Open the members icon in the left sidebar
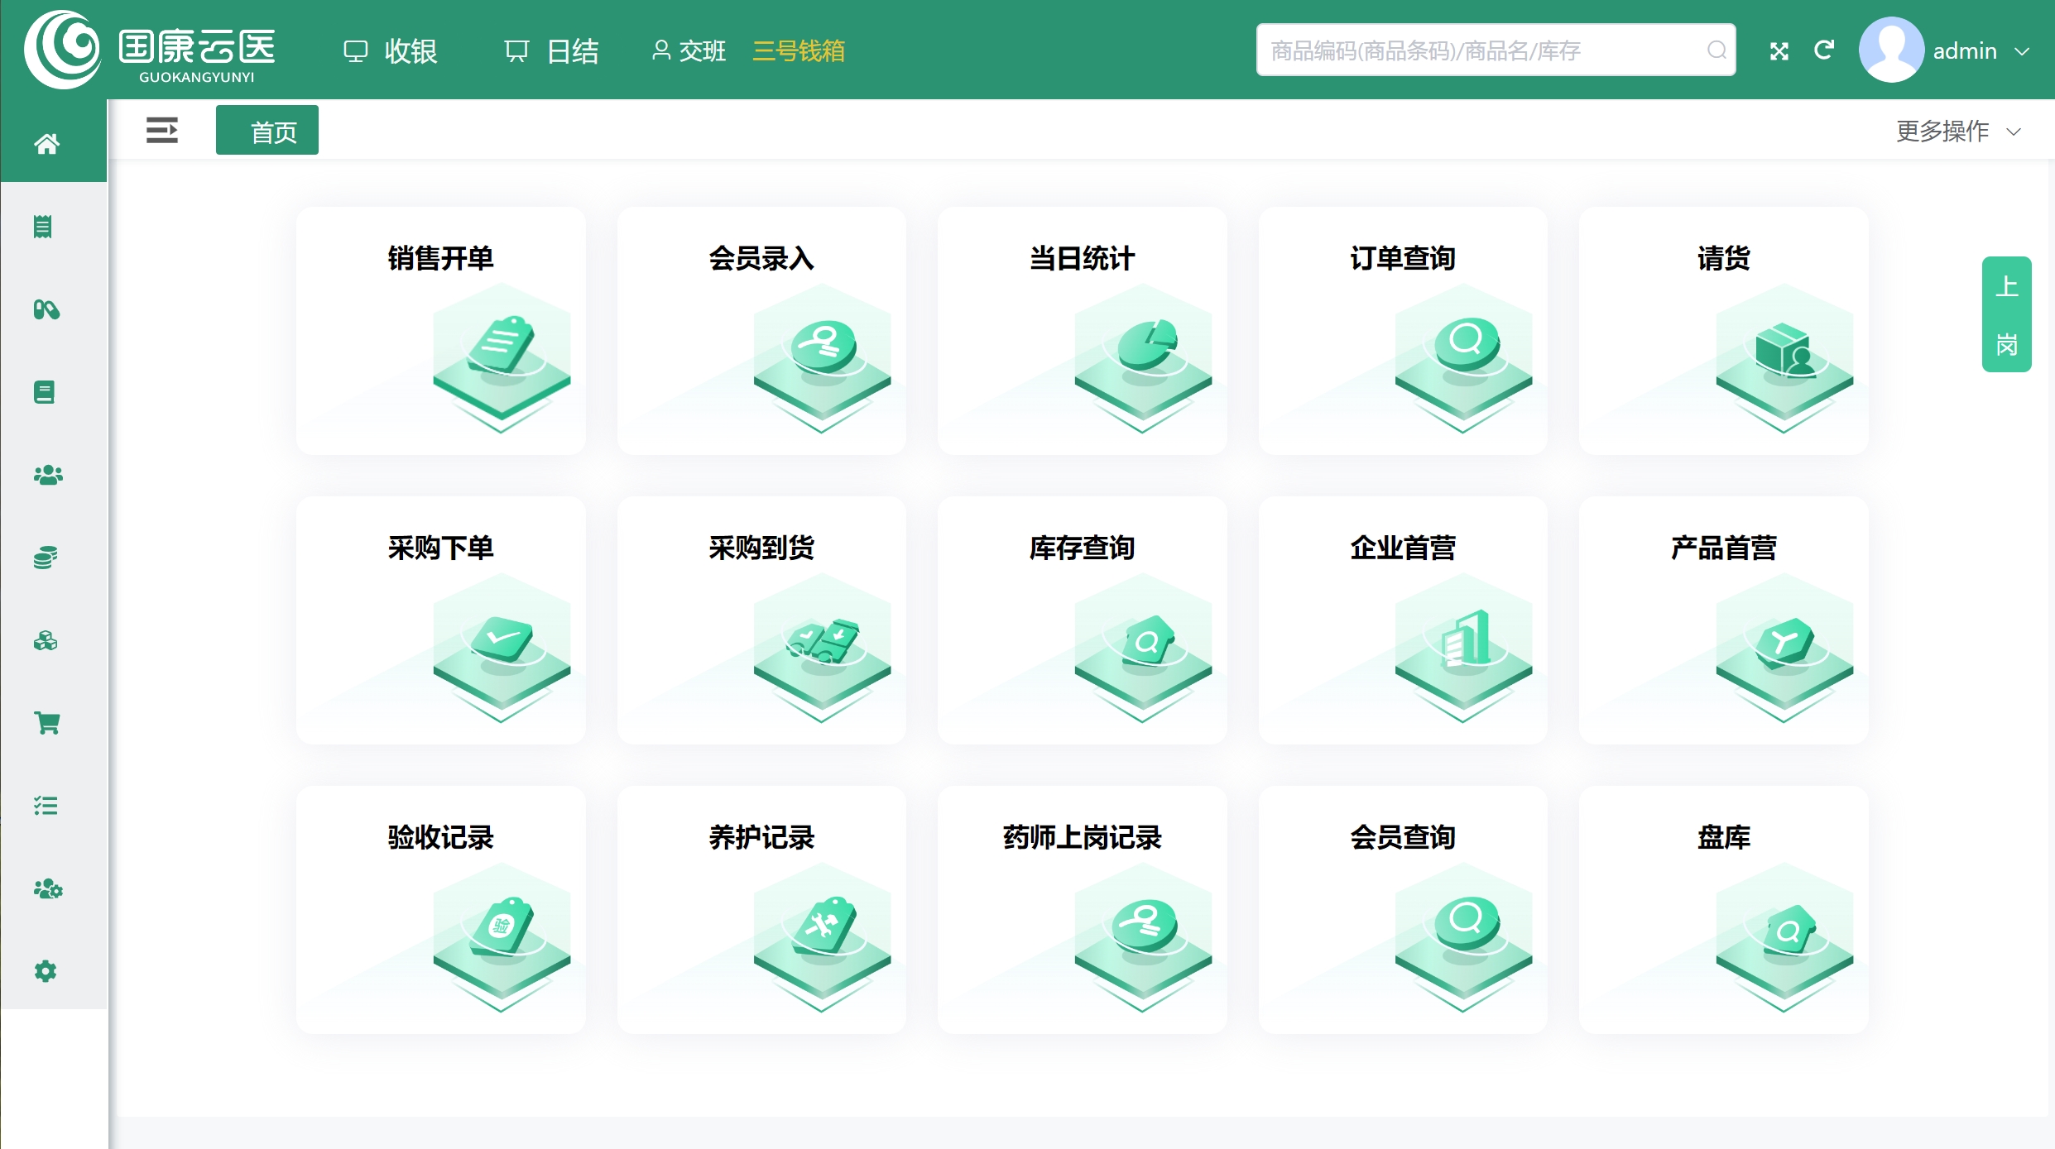Viewport: 2055px width, 1149px height. pos(47,474)
